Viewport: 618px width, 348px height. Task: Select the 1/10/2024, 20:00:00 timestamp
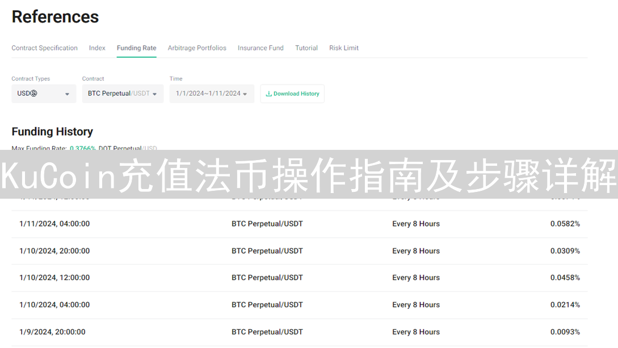pyautogui.click(x=55, y=251)
